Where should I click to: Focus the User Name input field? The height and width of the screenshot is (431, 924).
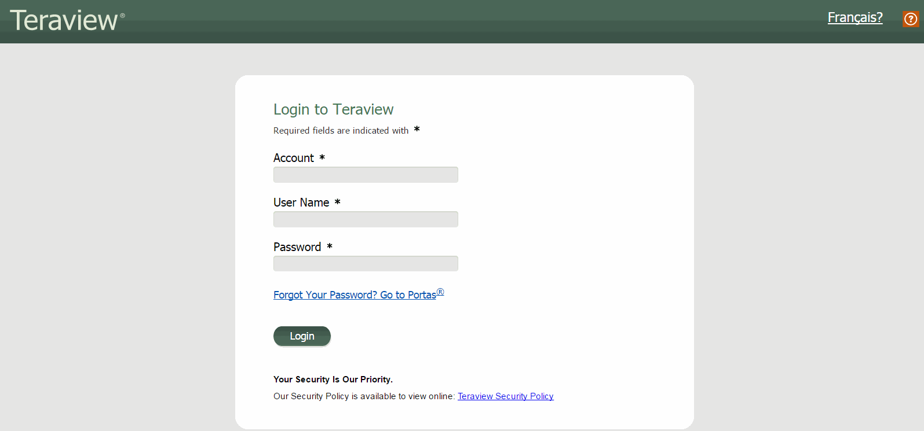(366, 219)
